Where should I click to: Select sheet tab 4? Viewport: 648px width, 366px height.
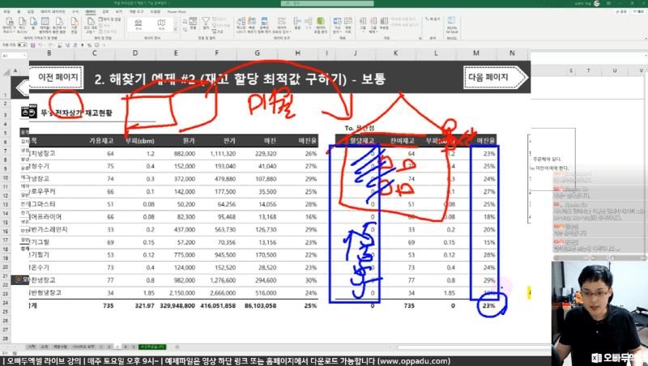126,347
